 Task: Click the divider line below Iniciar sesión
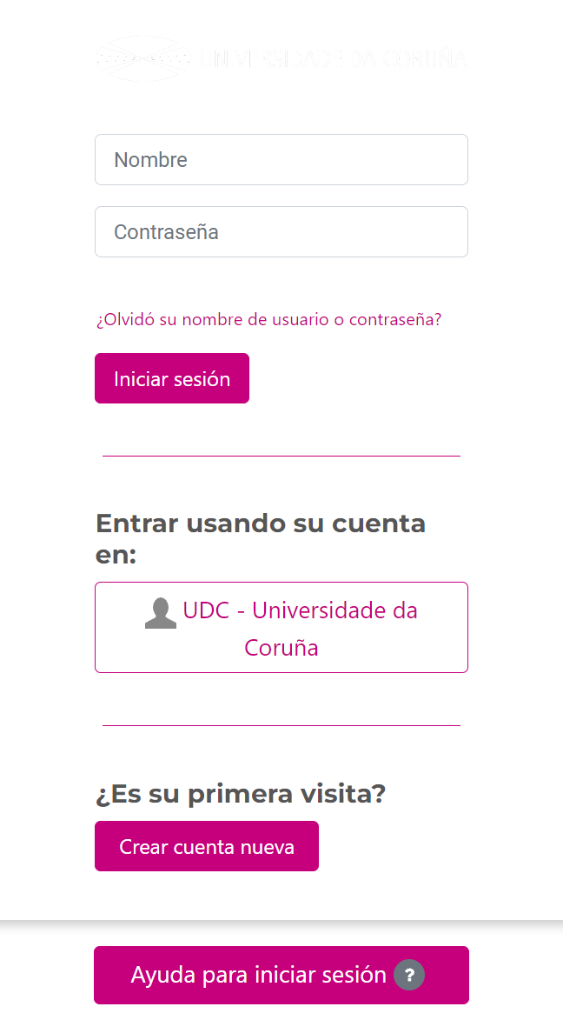[x=281, y=456]
